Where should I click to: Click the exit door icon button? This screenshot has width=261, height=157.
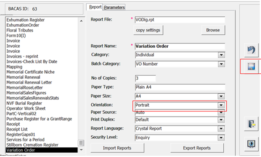pos(251,124)
